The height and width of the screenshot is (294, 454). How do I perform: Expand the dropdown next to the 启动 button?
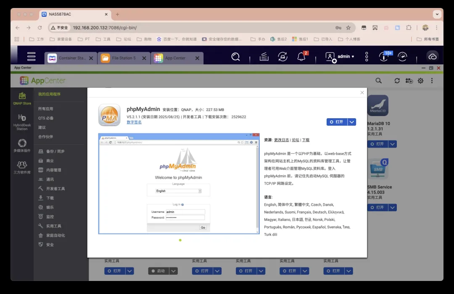(174, 271)
